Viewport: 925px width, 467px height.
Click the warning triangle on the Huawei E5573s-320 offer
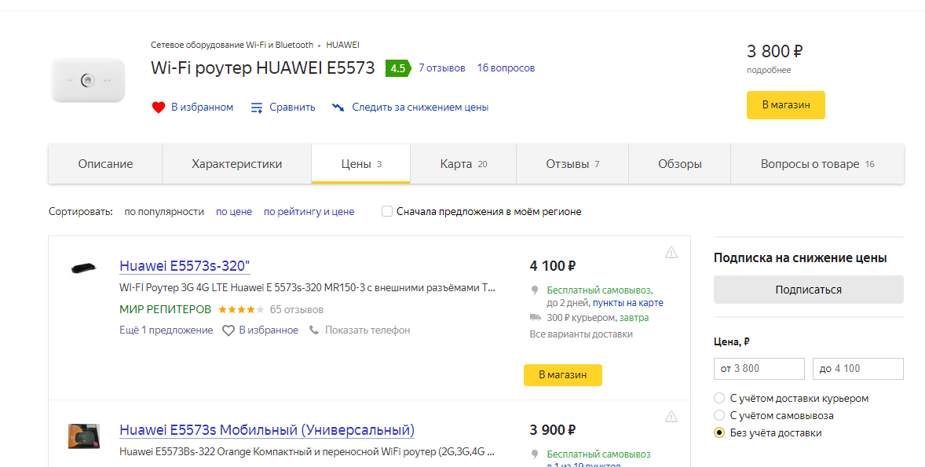pos(671,253)
